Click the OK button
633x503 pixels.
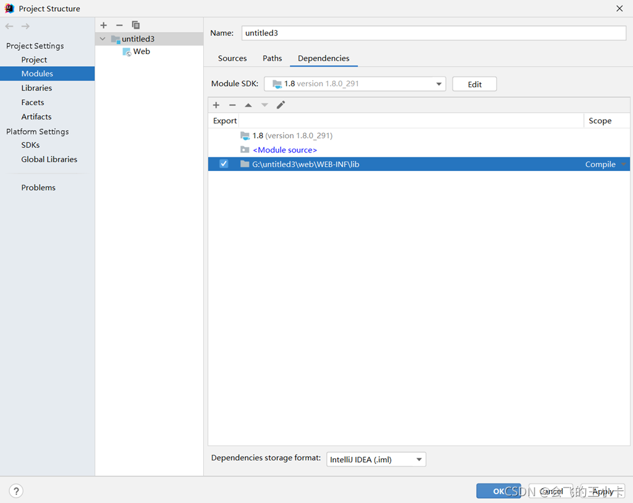tap(499, 491)
